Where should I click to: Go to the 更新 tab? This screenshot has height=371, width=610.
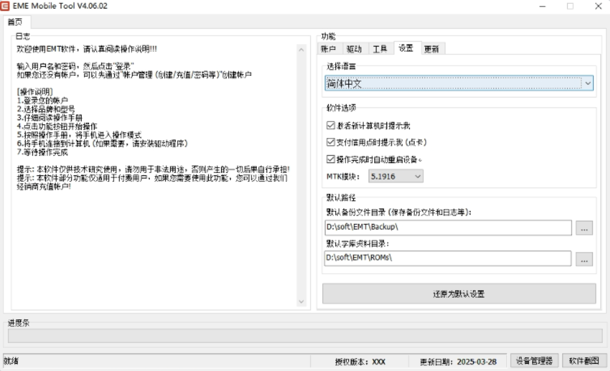pyautogui.click(x=432, y=49)
